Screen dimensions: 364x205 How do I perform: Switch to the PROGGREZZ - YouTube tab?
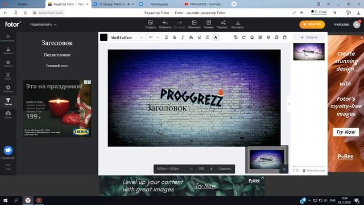point(205,4)
